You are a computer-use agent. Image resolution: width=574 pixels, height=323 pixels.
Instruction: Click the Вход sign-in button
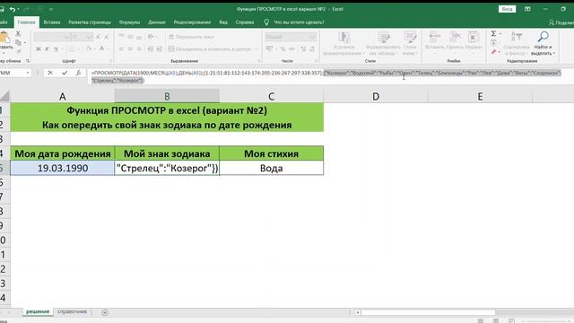(507, 9)
